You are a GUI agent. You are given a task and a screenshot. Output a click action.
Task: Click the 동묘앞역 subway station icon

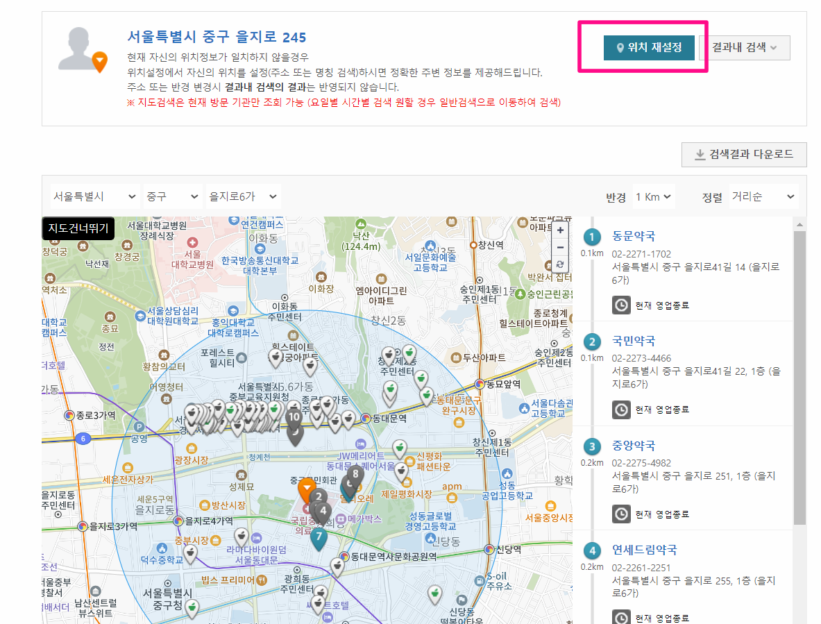479,385
